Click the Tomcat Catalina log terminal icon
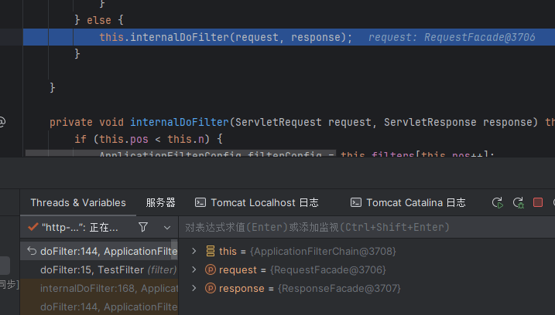Screen dimensions: 555x315 click(356, 203)
